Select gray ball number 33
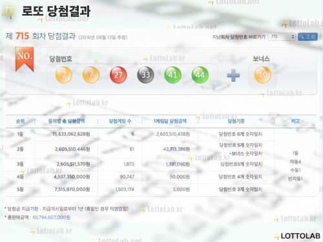This screenshot has width=323, height=242. [x=145, y=75]
